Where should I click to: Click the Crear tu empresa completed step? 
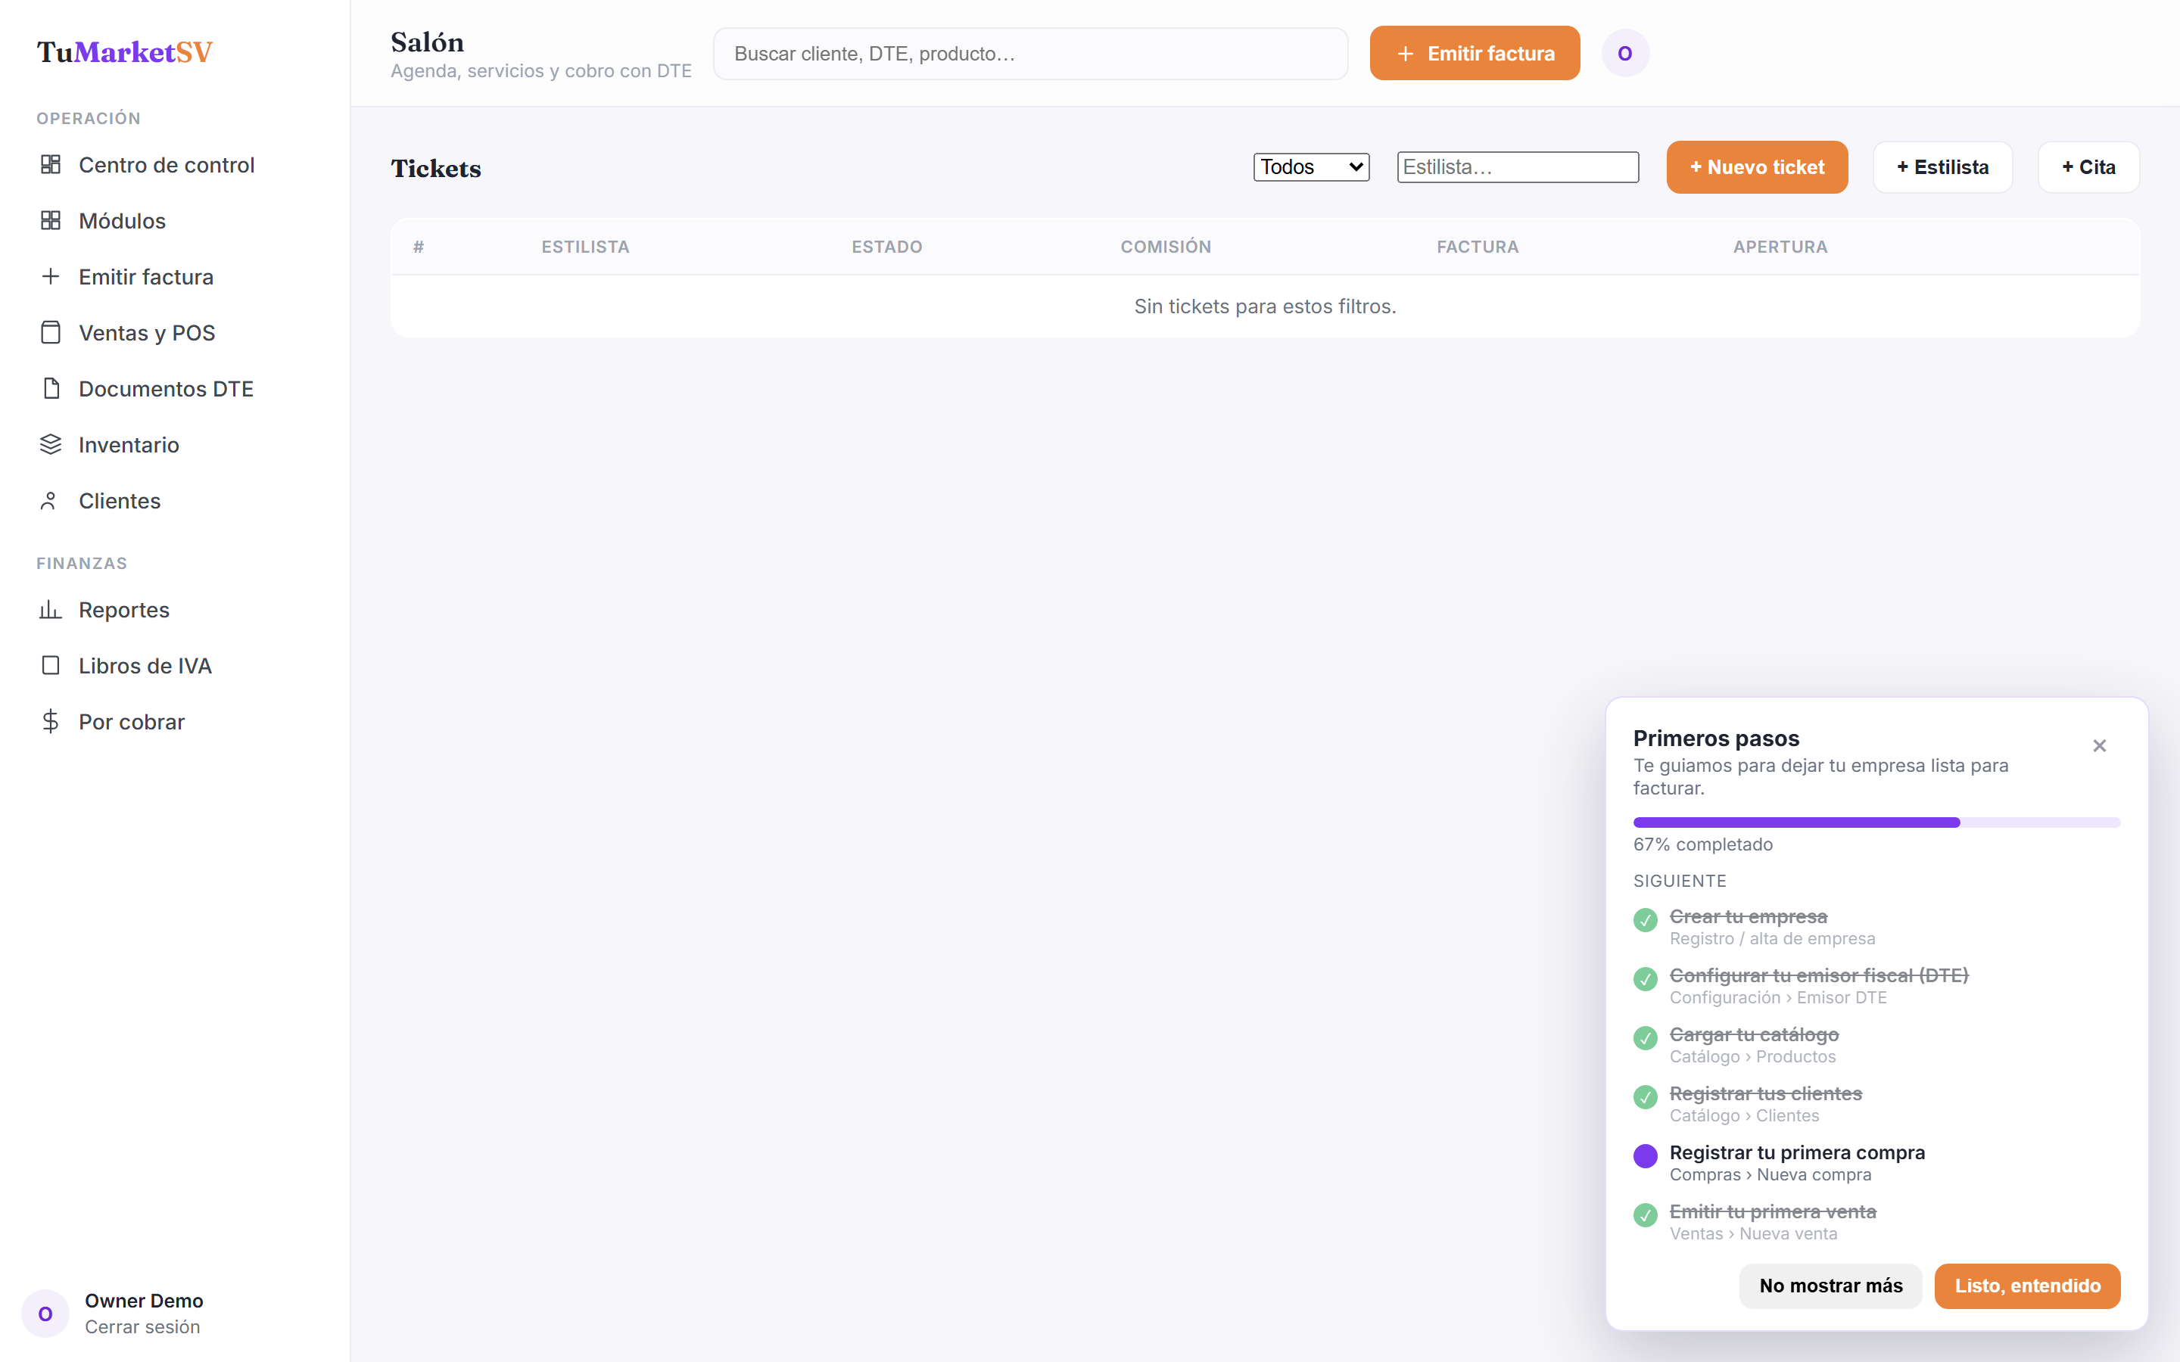(1876, 927)
